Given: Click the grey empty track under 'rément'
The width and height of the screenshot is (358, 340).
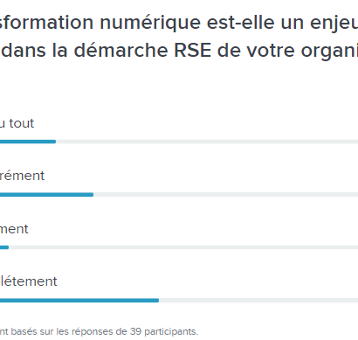Looking at the screenshot, I should (225, 195).
